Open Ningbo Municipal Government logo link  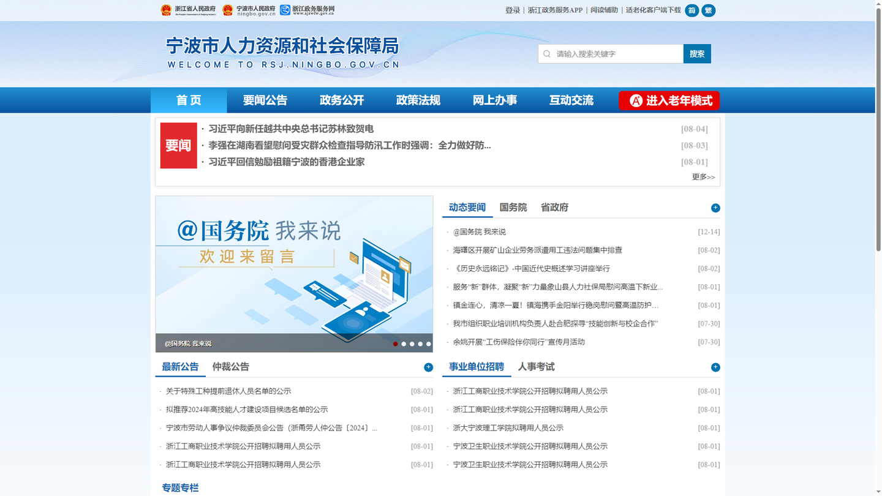249,10
